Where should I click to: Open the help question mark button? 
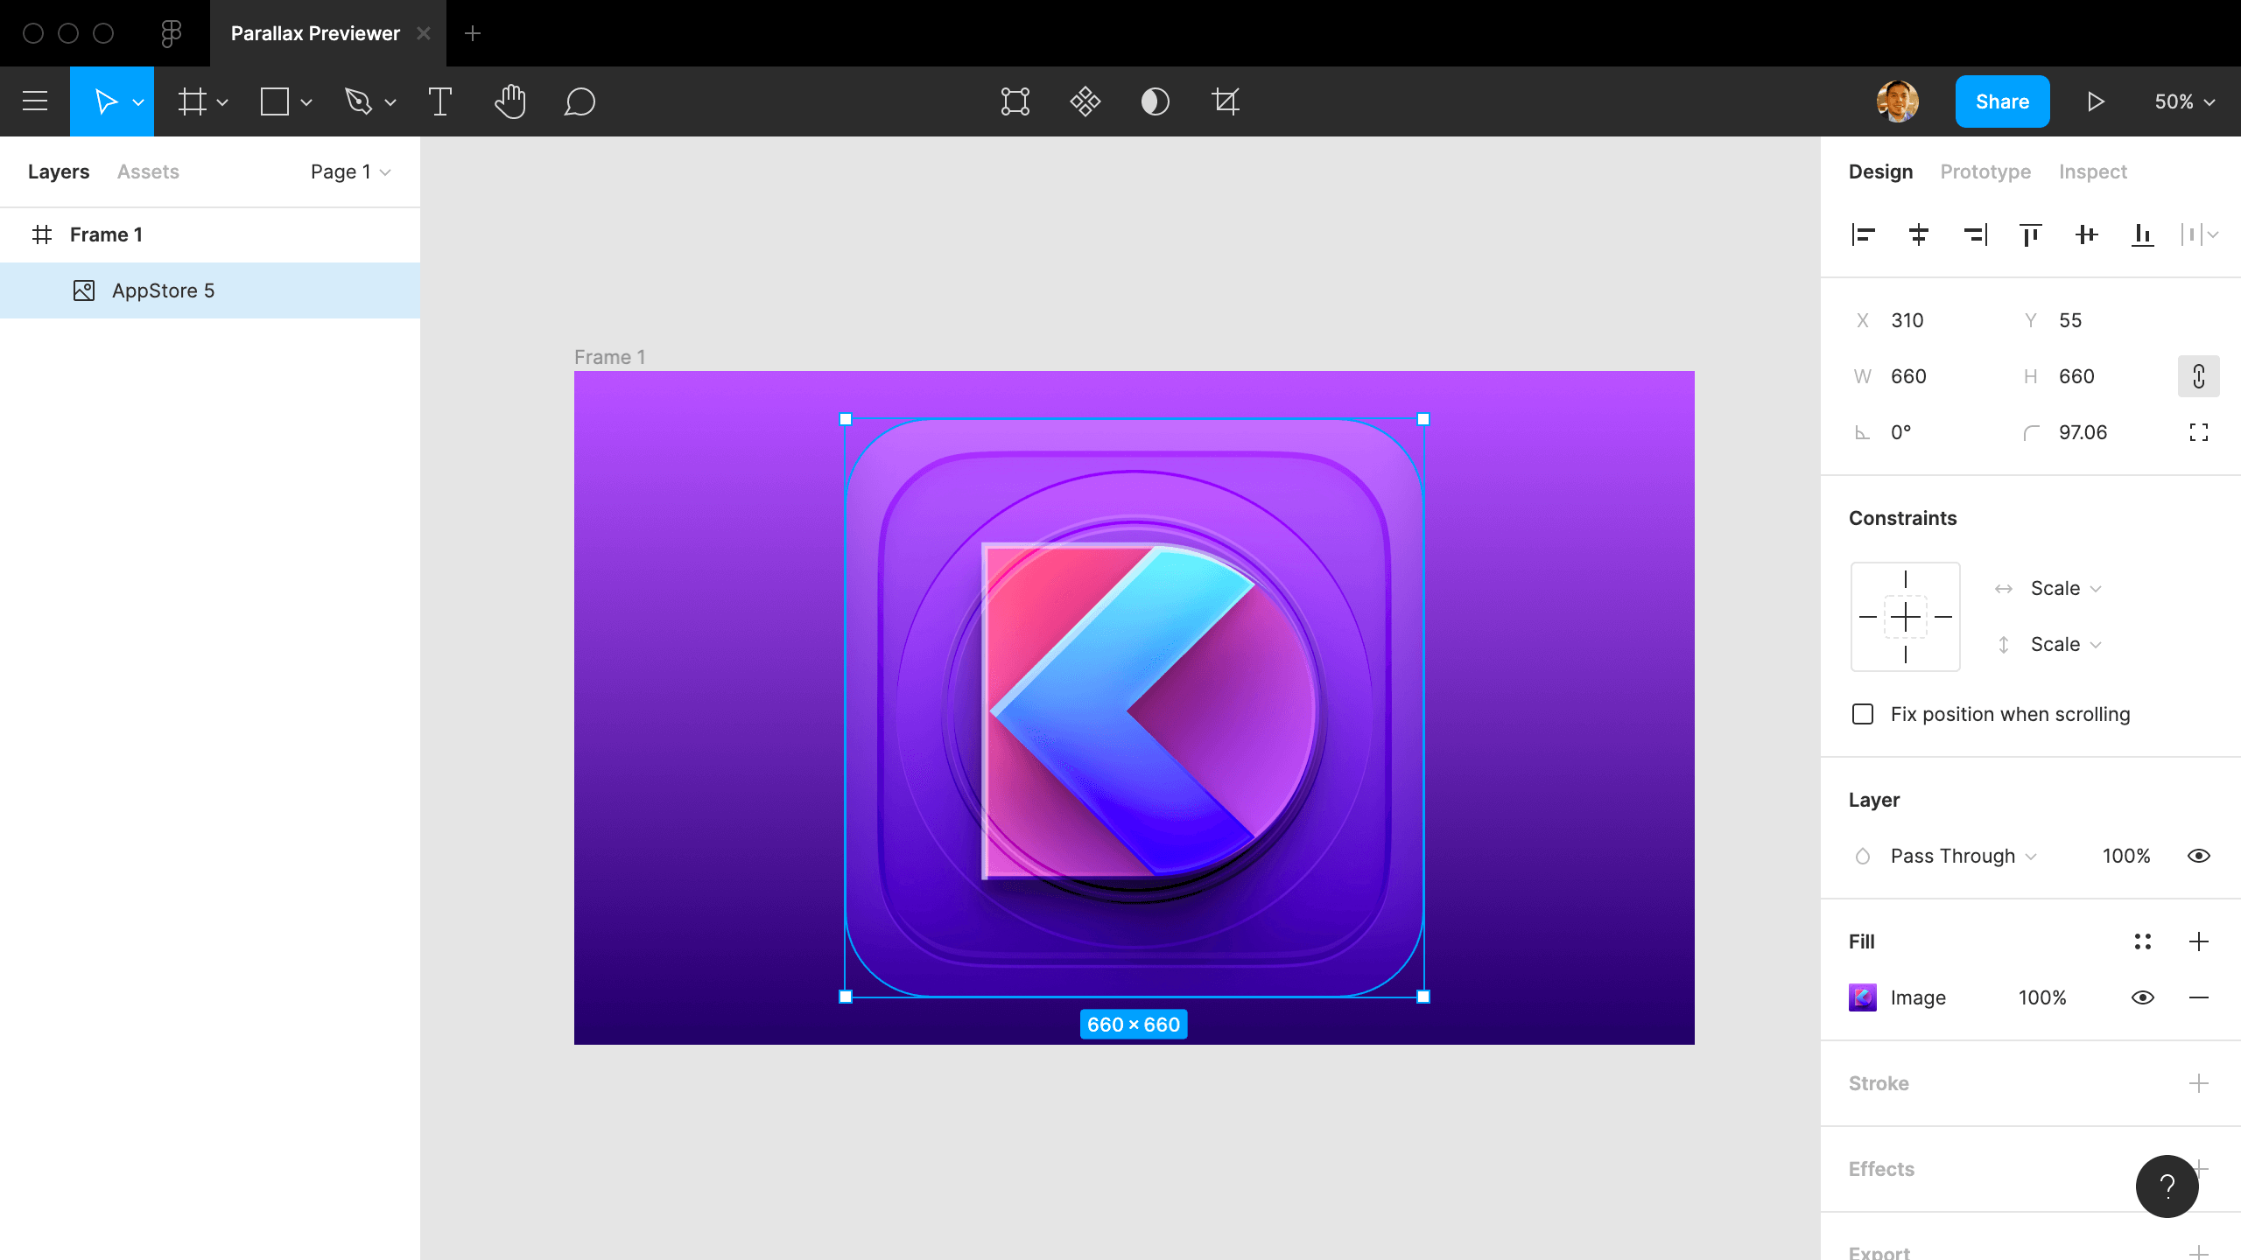pos(2167,1186)
